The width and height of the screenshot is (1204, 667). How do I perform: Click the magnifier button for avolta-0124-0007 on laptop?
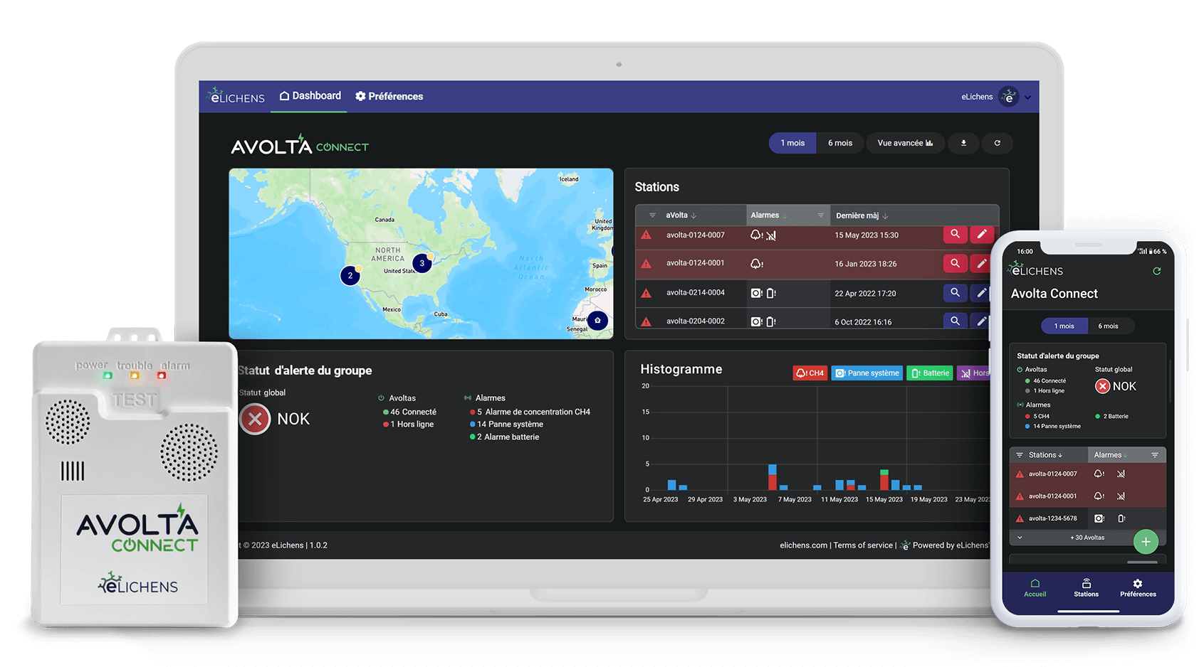pos(955,234)
